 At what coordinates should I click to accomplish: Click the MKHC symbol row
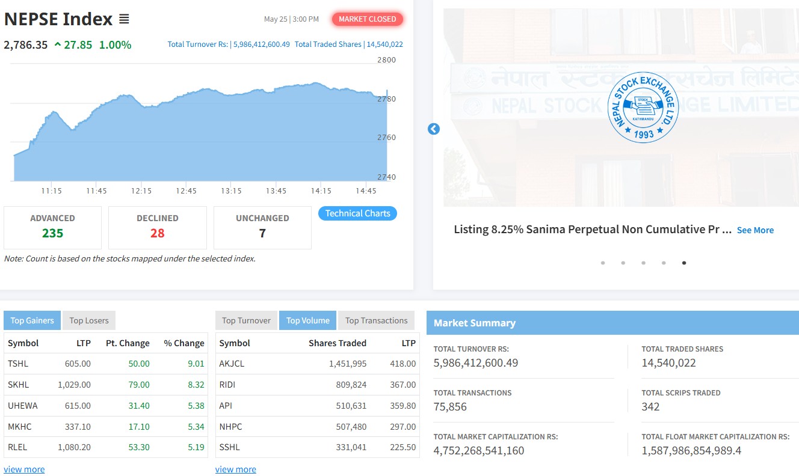(x=105, y=427)
